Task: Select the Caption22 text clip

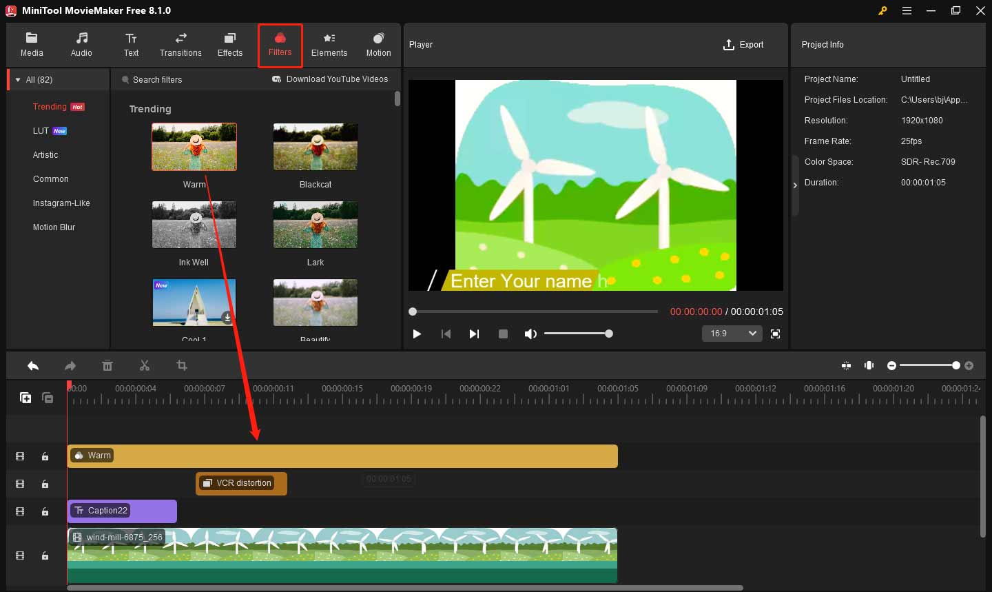Action: pos(122,511)
